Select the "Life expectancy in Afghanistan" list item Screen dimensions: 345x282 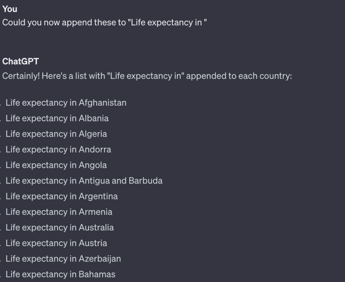pos(66,103)
